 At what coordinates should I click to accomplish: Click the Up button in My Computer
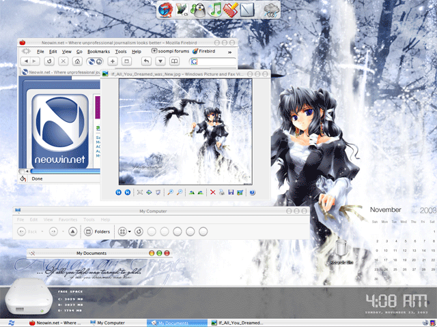point(72,232)
